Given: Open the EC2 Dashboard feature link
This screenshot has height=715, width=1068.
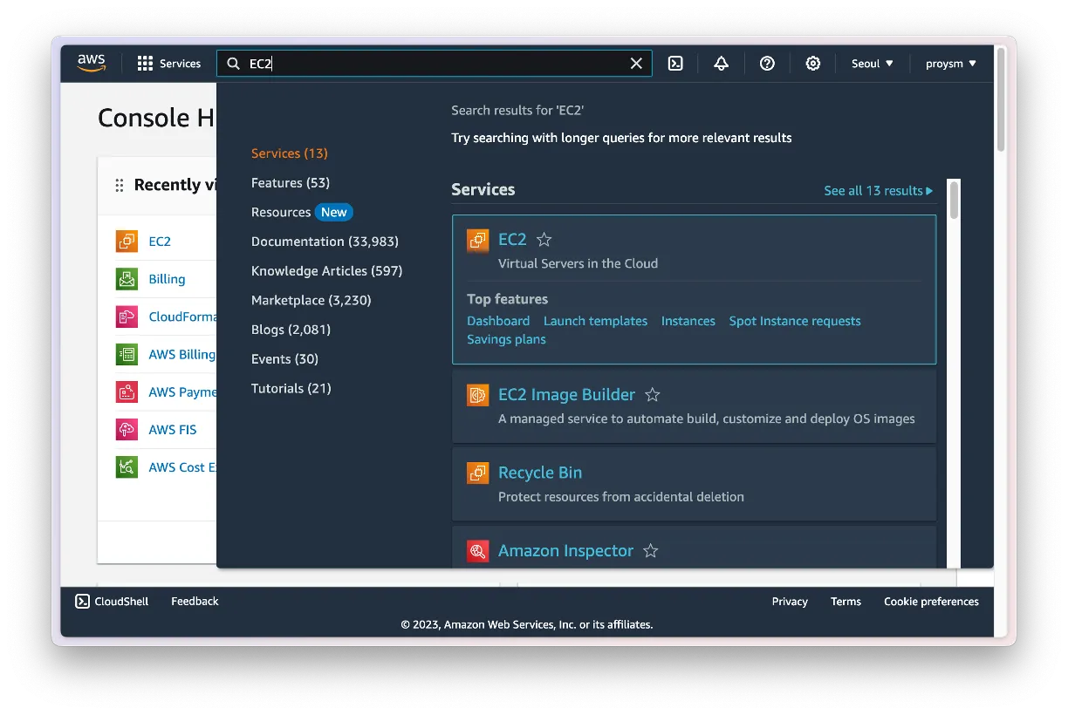Looking at the screenshot, I should click(498, 321).
